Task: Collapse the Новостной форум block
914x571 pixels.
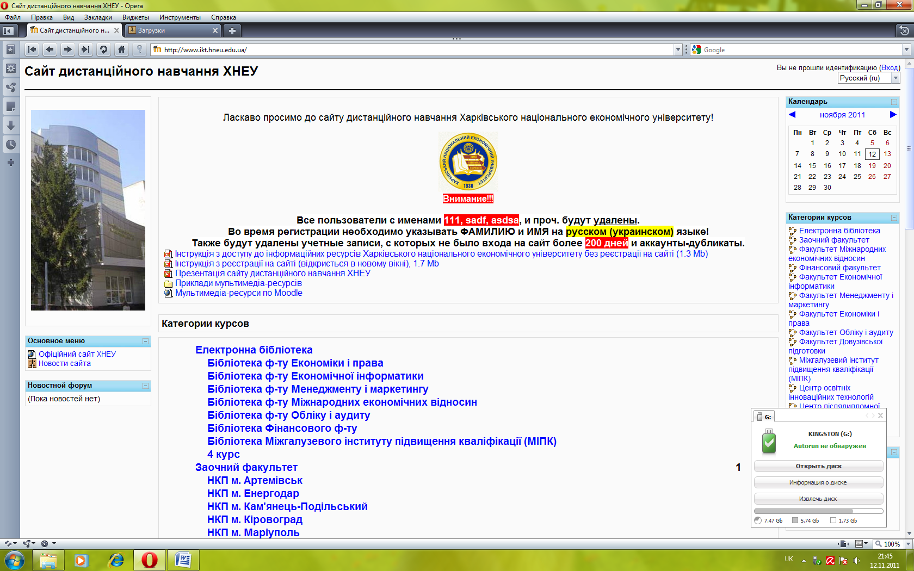Action: pos(145,386)
